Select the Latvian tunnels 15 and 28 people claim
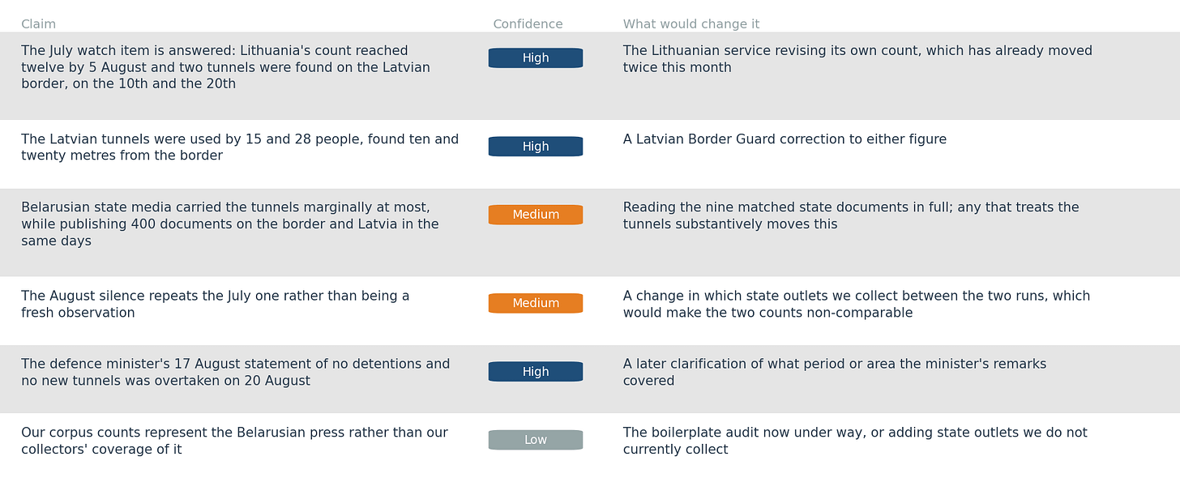The image size is (1180, 482). coord(240,147)
